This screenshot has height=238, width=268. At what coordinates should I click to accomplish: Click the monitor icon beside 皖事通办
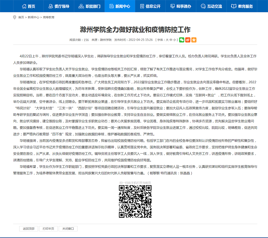coord(173,6)
